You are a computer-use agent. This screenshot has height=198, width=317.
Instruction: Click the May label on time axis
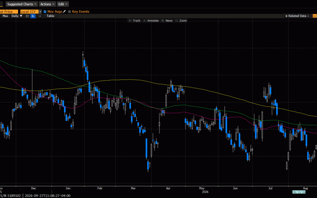[x=202, y=188]
